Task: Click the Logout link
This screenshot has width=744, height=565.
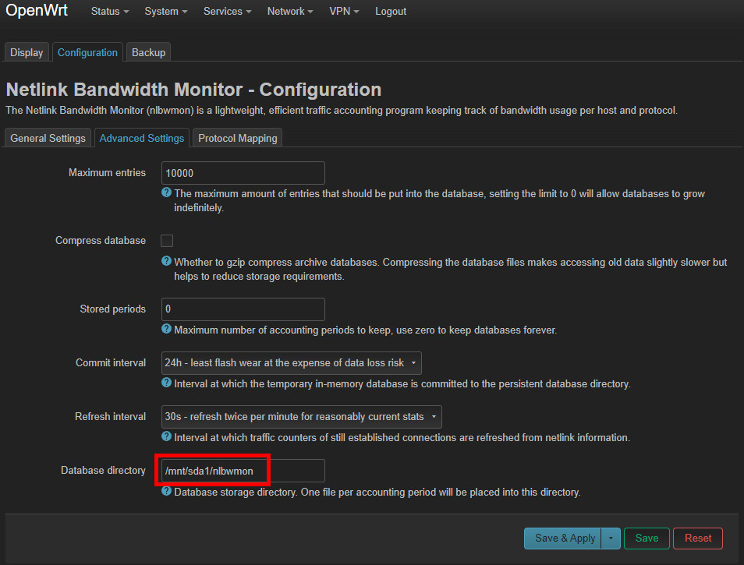Action: tap(391, 12)
